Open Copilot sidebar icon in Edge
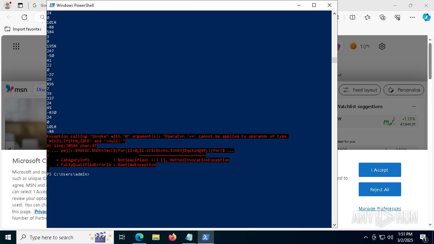434x244 pixels. coord(426,17)
